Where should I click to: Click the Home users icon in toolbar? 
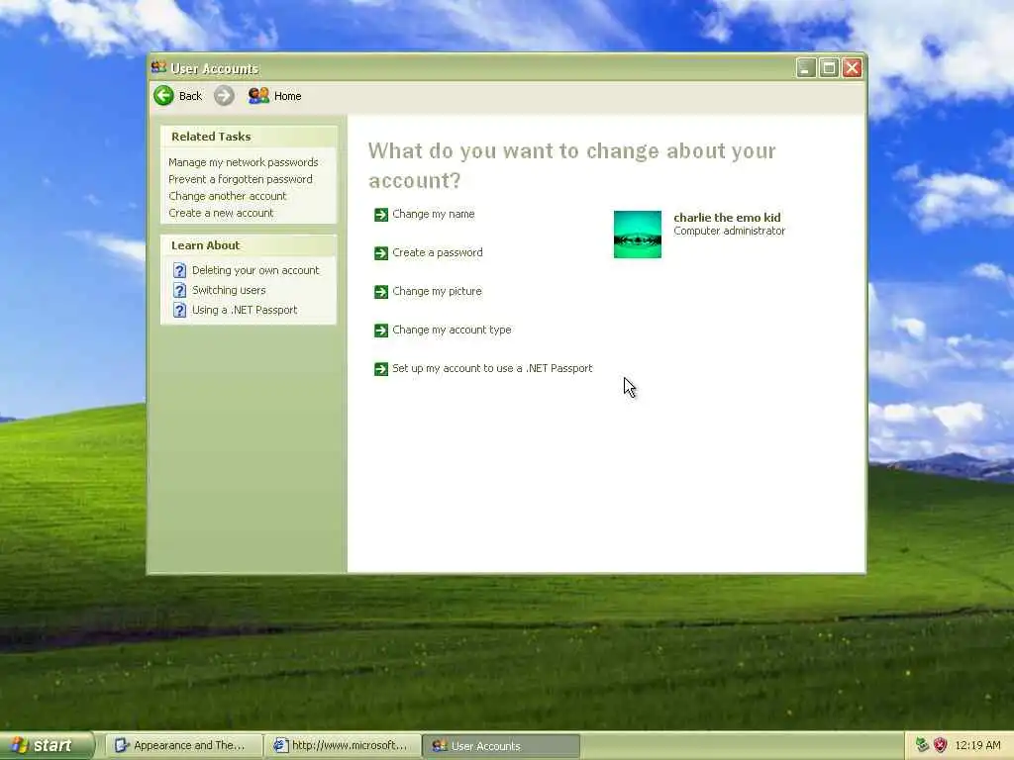click(258, 96)
